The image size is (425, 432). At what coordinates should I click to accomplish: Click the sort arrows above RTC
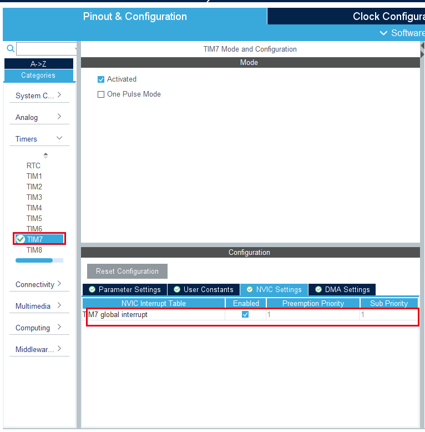pos(45,155)
